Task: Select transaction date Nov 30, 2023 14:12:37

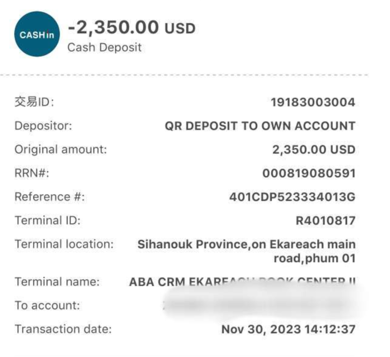Action: click(x=288, y=330)
